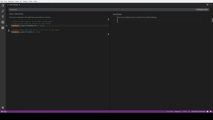Image resolution: width=213 pixels, height=120 pixels.
Task: Open the Help menu
Action: click(35, 1)
